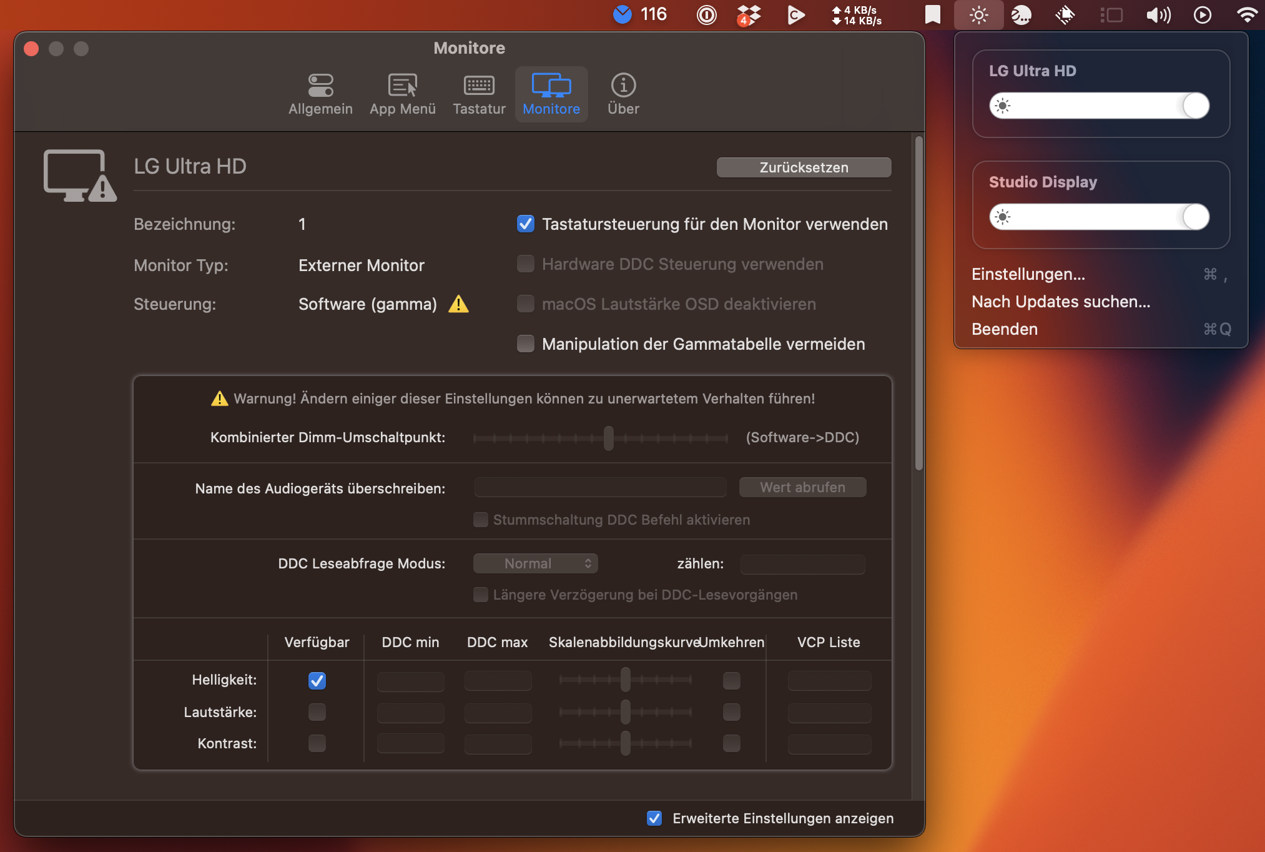The image size is (1265, 852).
Task: Click the warning triangle next to Software (gamma)
Action: click(x=458, y=304)
